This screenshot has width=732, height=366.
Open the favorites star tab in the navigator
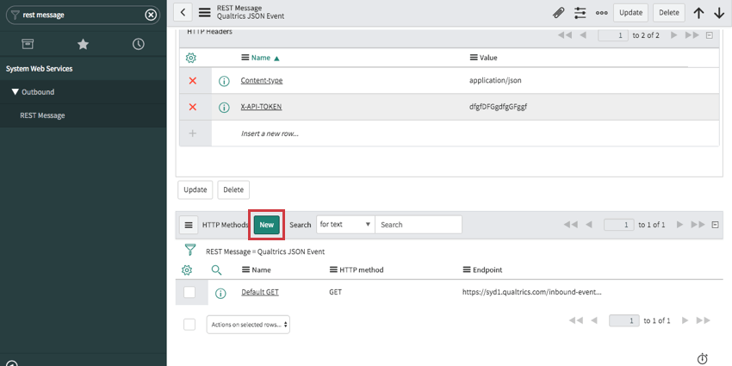(83, 44)
